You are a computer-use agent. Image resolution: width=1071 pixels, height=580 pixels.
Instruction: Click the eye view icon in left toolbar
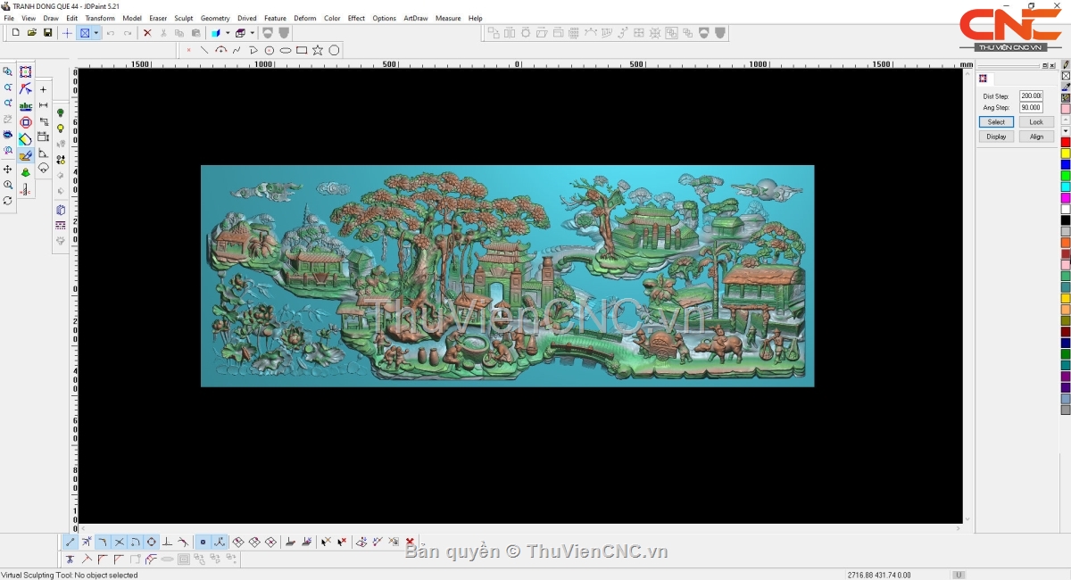(x=8, y=136)
